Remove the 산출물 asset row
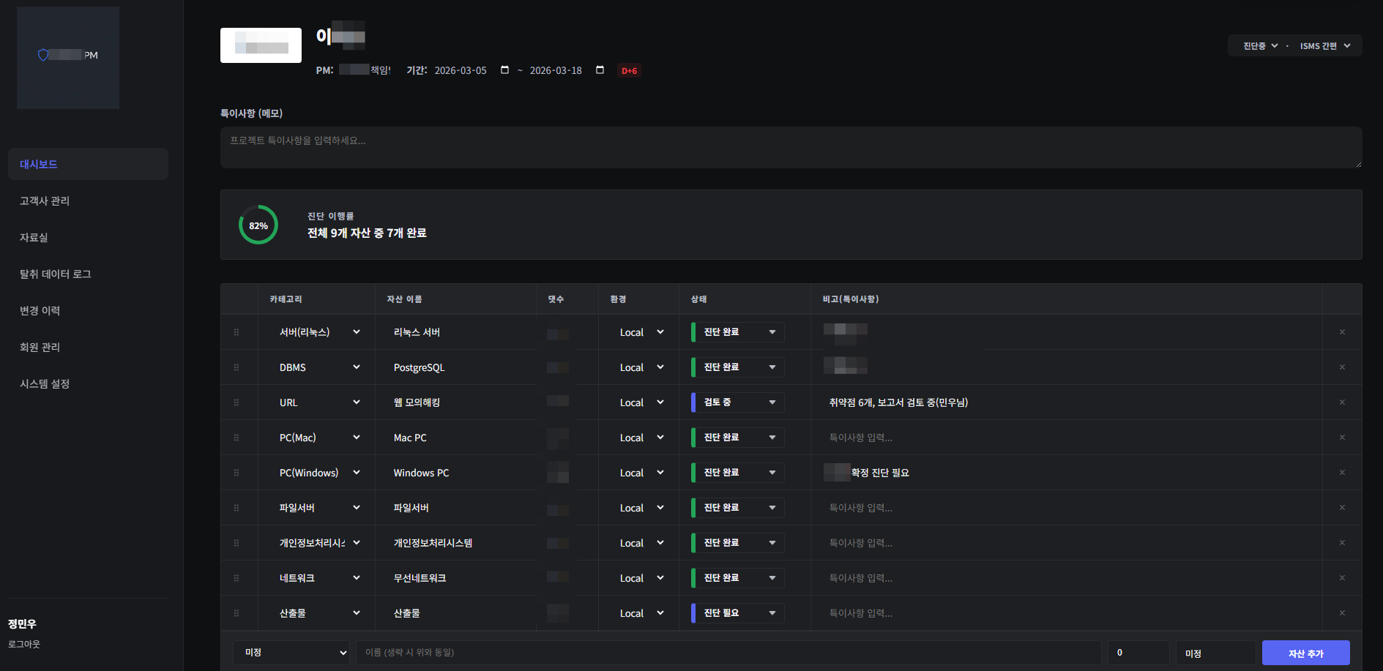The image size is (1383, 671). coord(1341,613)
